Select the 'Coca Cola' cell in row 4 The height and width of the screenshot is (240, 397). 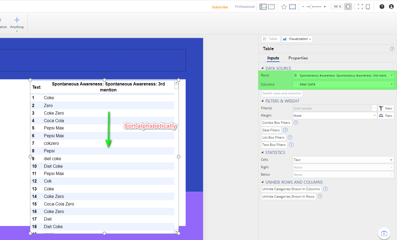(x=54, y=121)
